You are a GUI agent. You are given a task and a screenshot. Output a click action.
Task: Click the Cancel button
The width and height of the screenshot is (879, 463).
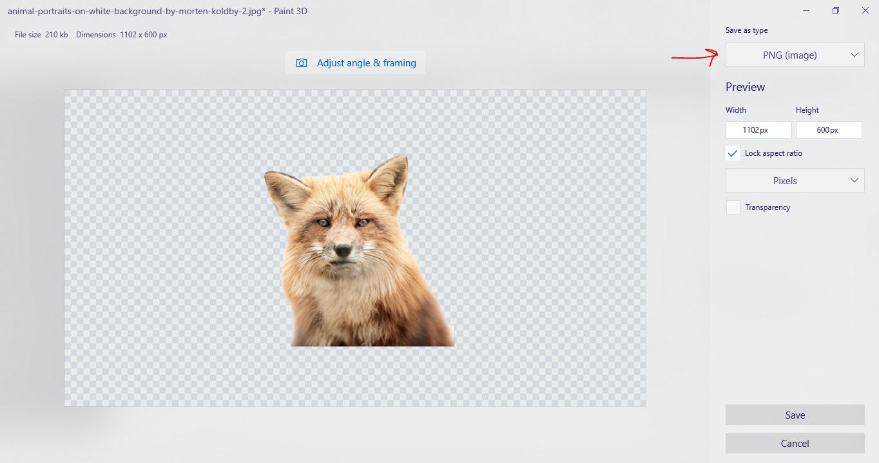(x=795, y=443)
